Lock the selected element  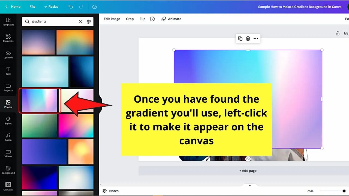pyautogui.click(x=338, y=33)
